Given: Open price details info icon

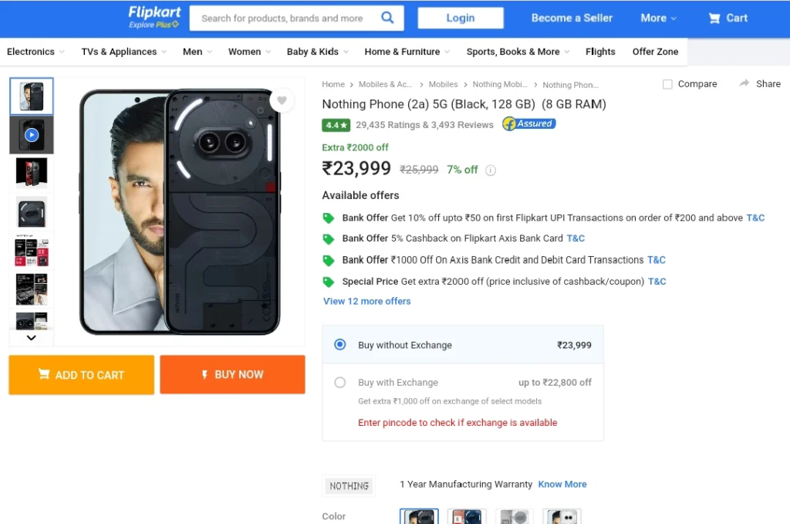Looking at the screenshot, I should click(490, 171).
